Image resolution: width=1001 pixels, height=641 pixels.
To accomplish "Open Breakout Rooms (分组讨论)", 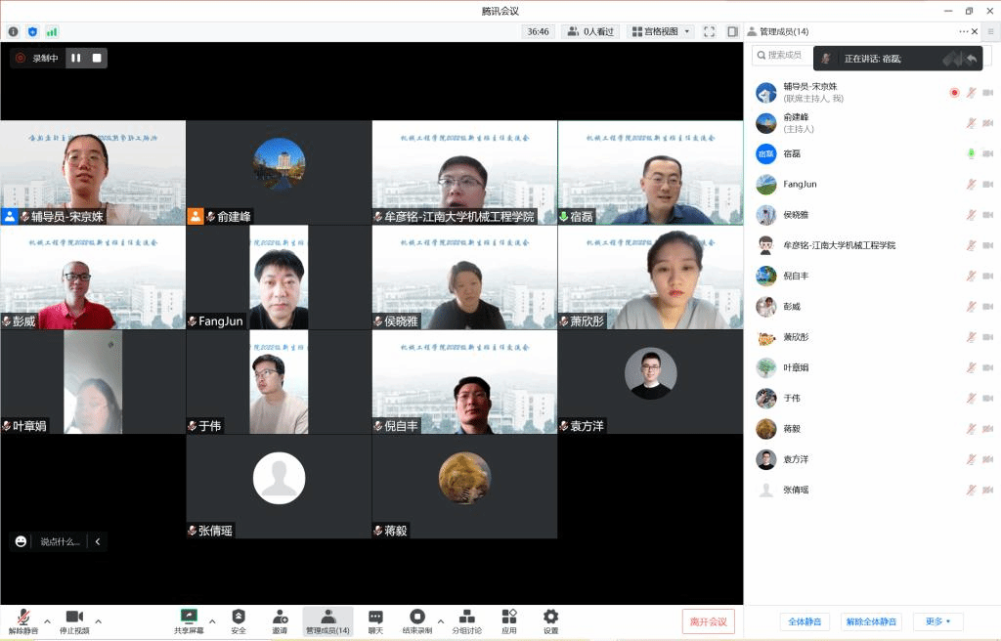I will coord(466,620).
